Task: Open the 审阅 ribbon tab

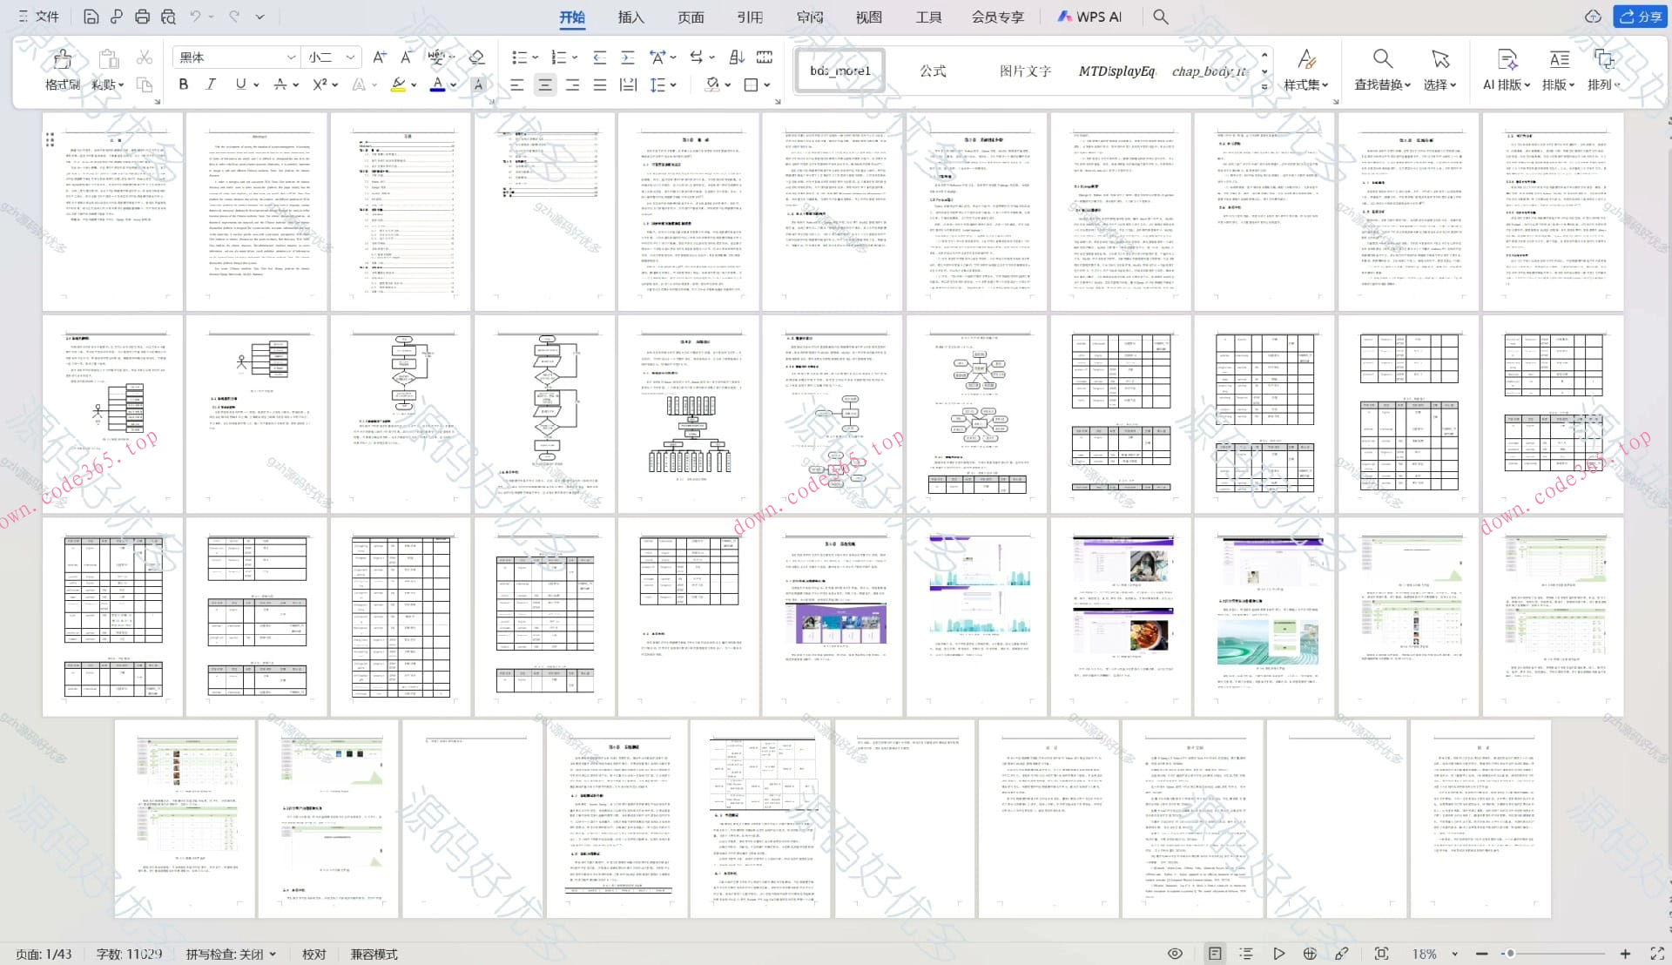Action: tap(809, 17)
